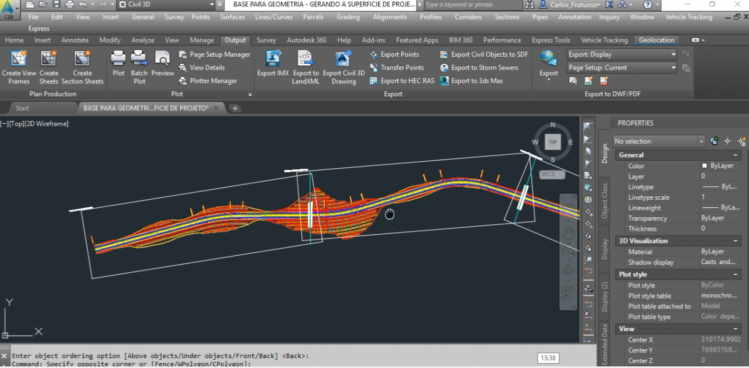
Task: Collapse the Plot style section
Action: (736, 275)
